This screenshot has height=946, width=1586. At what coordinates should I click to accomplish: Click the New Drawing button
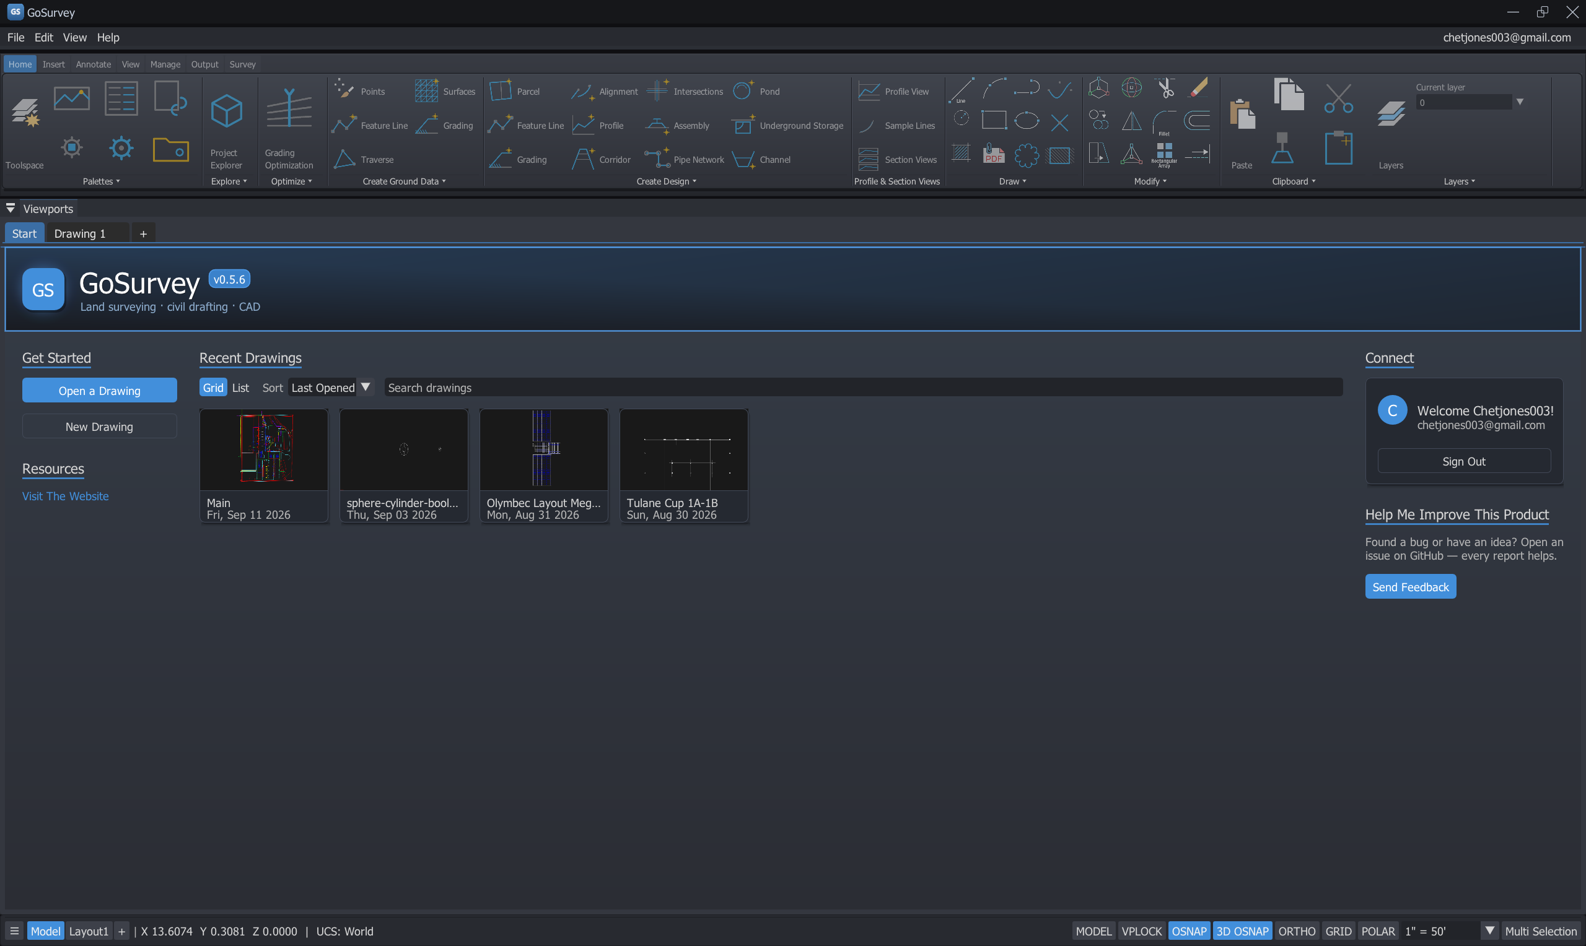pos(100,426)
